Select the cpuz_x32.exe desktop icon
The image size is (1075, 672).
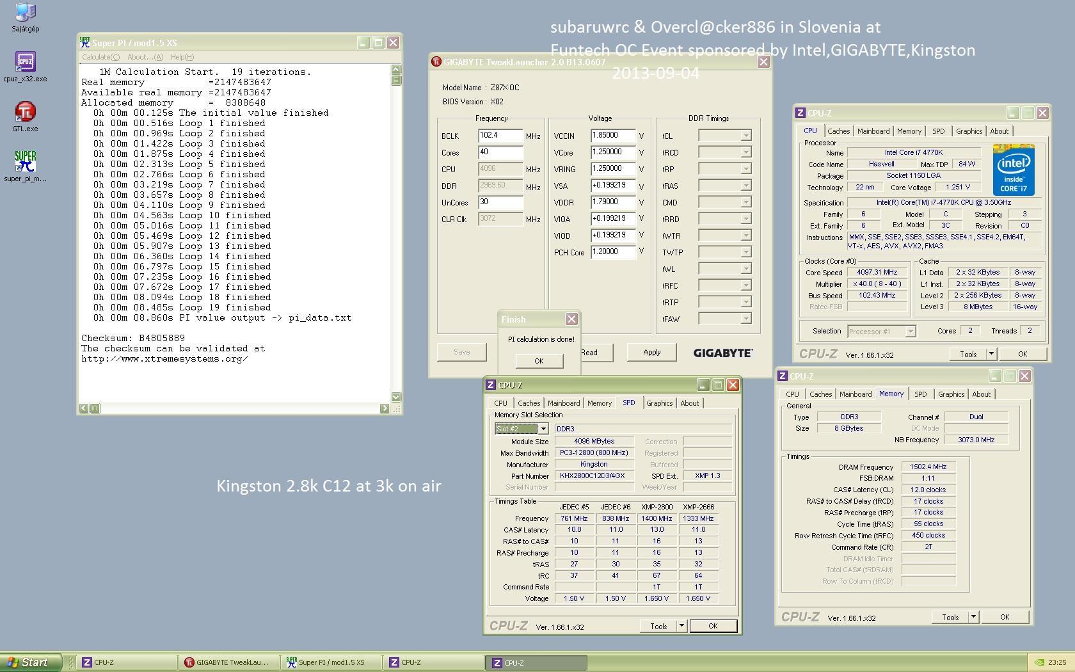coord(25,67)
